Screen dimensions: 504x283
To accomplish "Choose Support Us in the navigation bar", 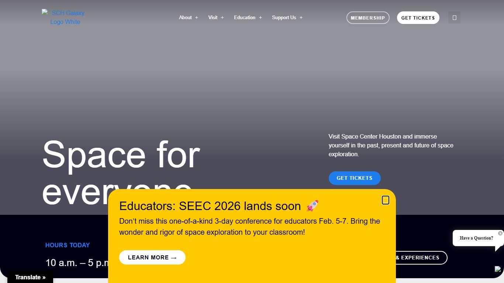I will (x=284, y=18).
